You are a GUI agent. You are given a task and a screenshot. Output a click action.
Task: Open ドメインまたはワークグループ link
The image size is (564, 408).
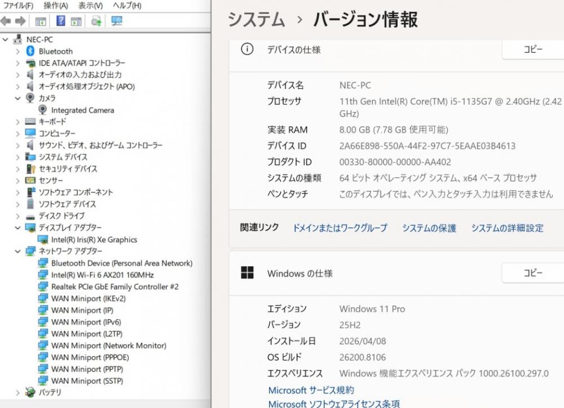[x=340, y=228]
